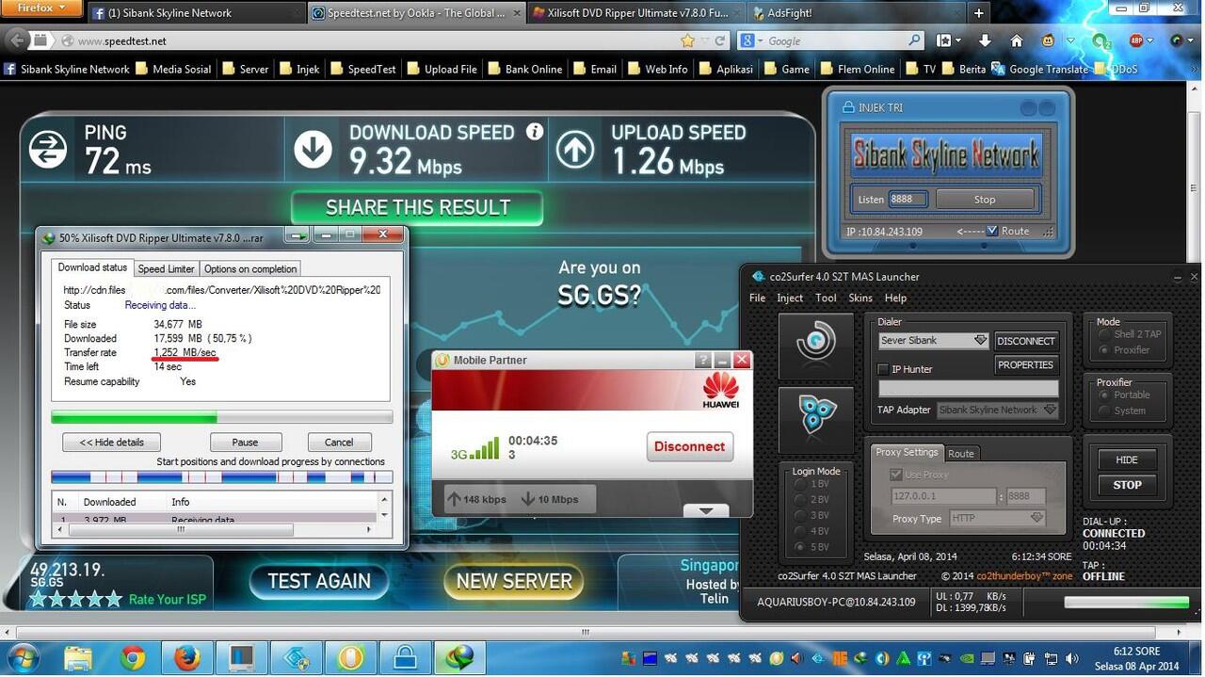Click the IDM download progress bar
Screen dimensions: 1205x677
click(222, 417)
